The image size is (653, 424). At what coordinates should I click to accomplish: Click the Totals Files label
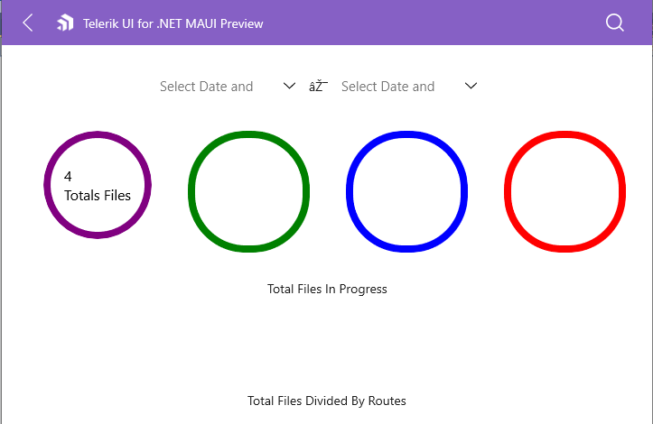(98, 196)
